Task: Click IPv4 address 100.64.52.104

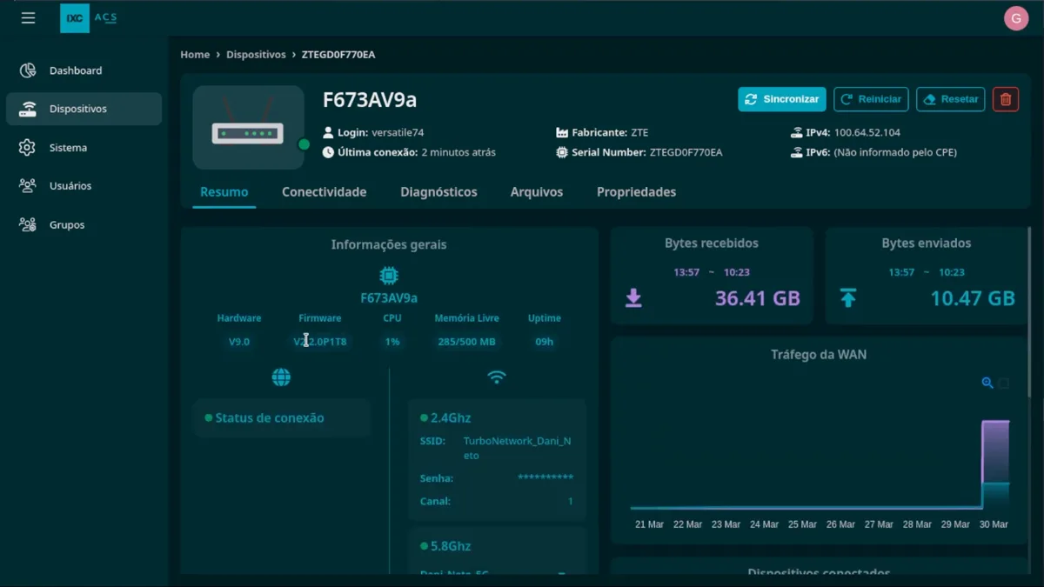Action: click(x=867, y=133)
